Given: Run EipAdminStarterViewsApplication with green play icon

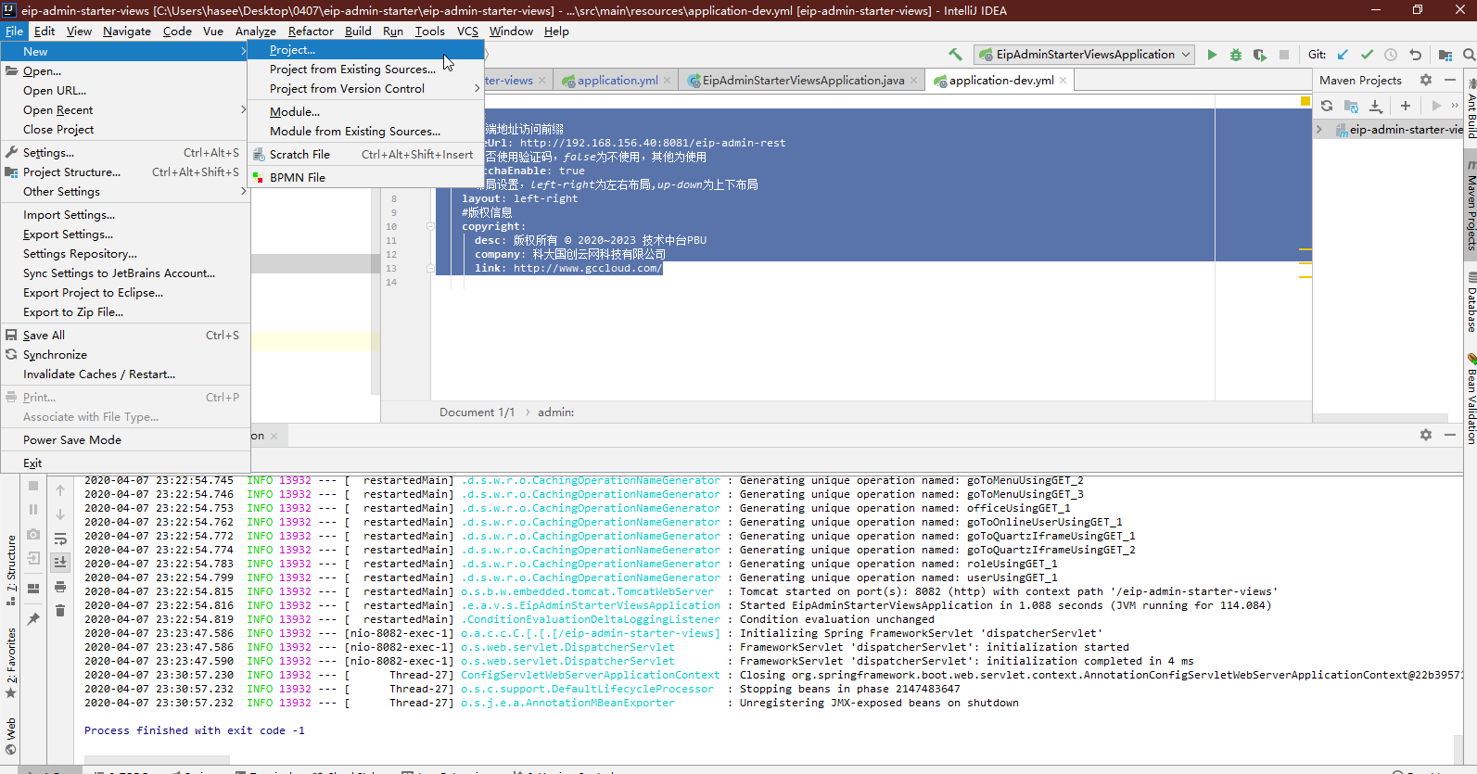Looking at the screenshot, I should click(1212, 55).
